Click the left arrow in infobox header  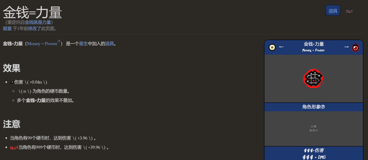tap(281, 47)
